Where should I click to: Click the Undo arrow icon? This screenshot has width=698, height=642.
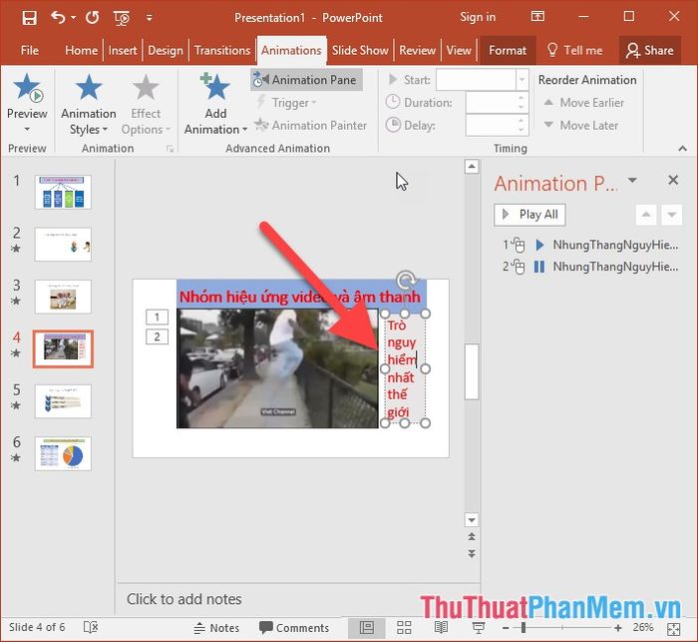click(x=58, y=18)
